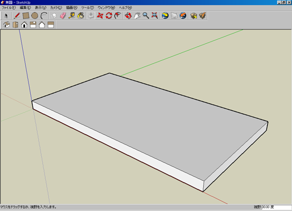Switch to Back view
Viewport: 292px width, 211px height.
42,25
